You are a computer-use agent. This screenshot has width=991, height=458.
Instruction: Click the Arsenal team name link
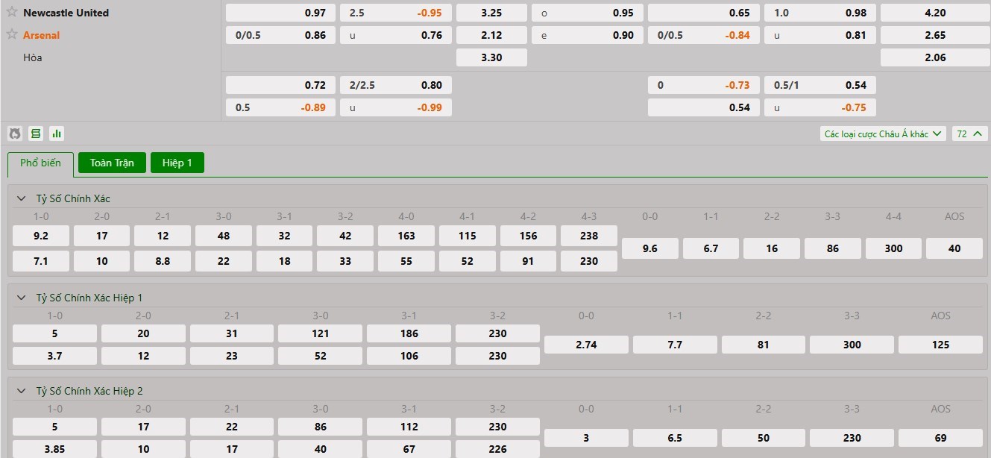[x=41, y=35]
